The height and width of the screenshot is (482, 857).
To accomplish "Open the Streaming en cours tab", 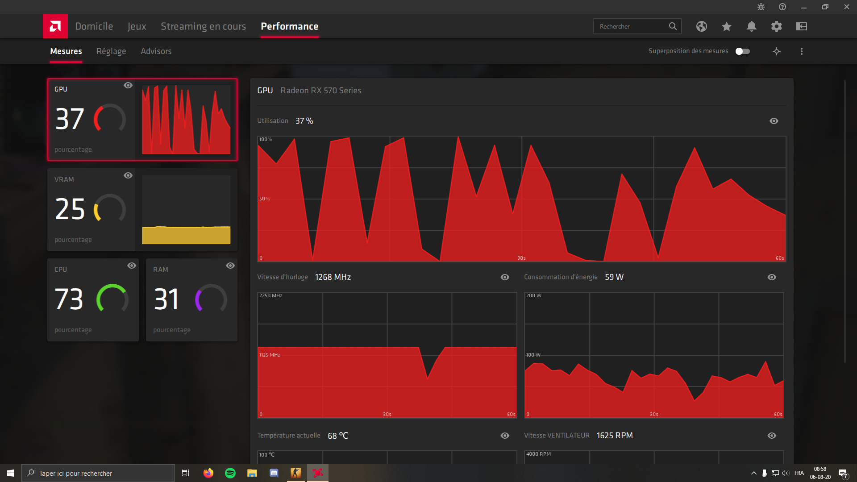I will (x=204, y=26).
